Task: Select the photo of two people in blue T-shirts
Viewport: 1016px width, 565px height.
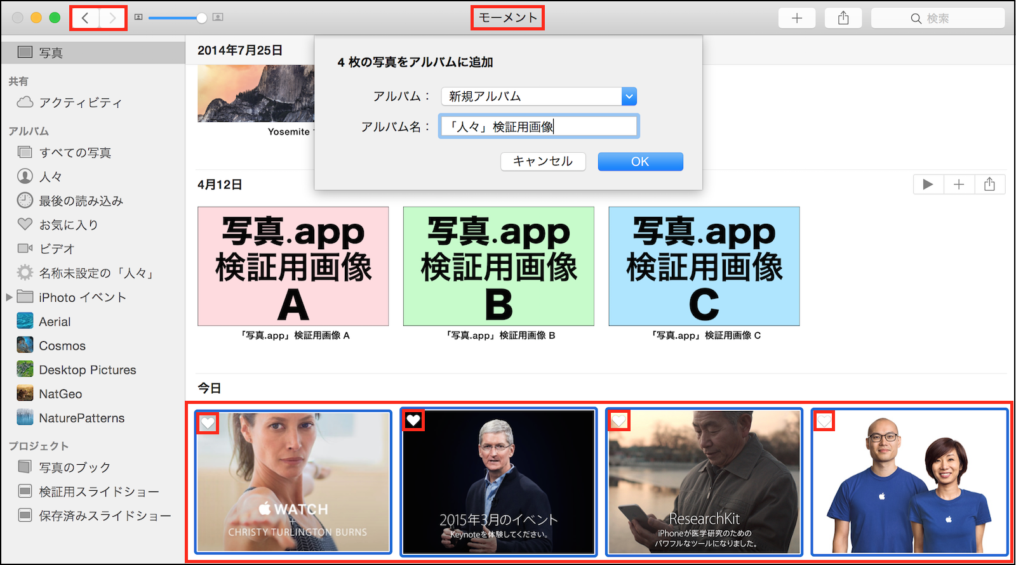Action: tap(910, 483)
